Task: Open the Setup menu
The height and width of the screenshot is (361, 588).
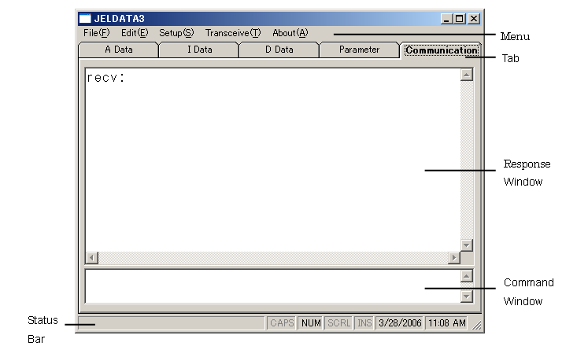Action: pyautogui.click(x=176, y=33)
